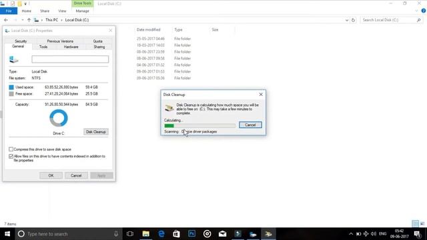The width and height of the screenshot is (427, 240).
Task: Show hidden tray icons
Action: pyautogui.click(x=351, y=234)
